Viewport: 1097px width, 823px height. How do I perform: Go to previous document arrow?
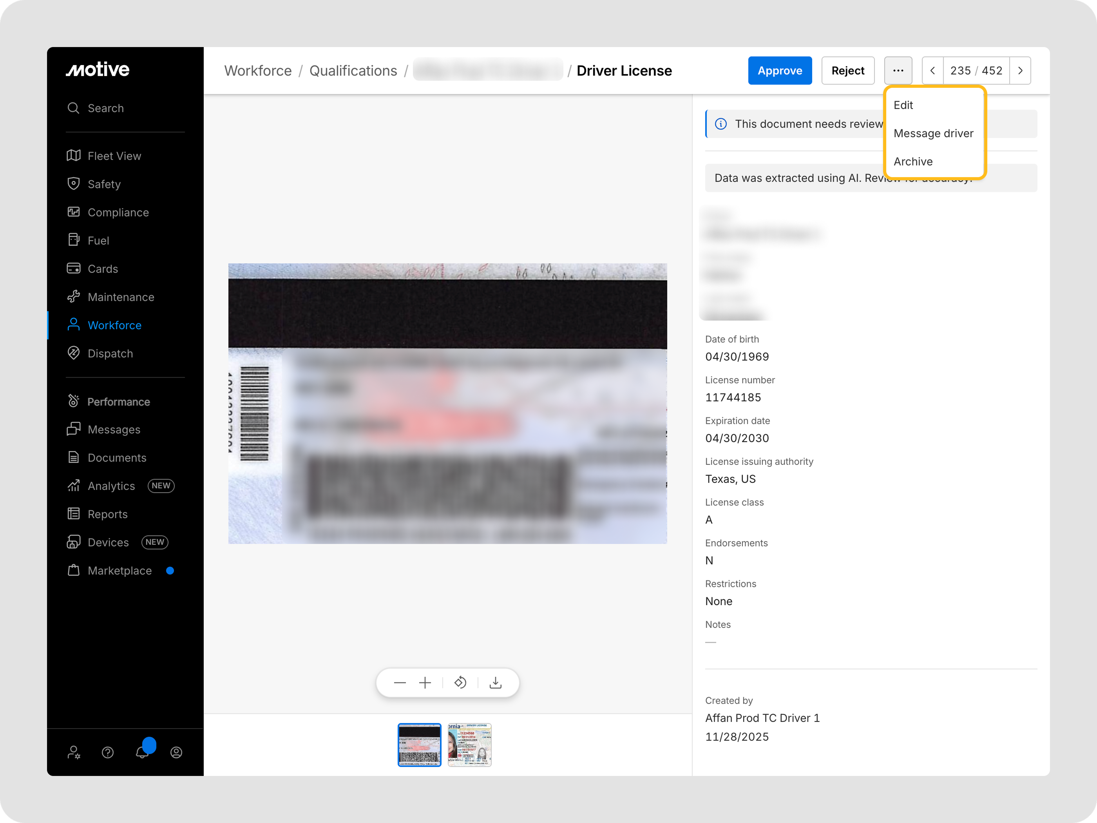coord(932,71)
